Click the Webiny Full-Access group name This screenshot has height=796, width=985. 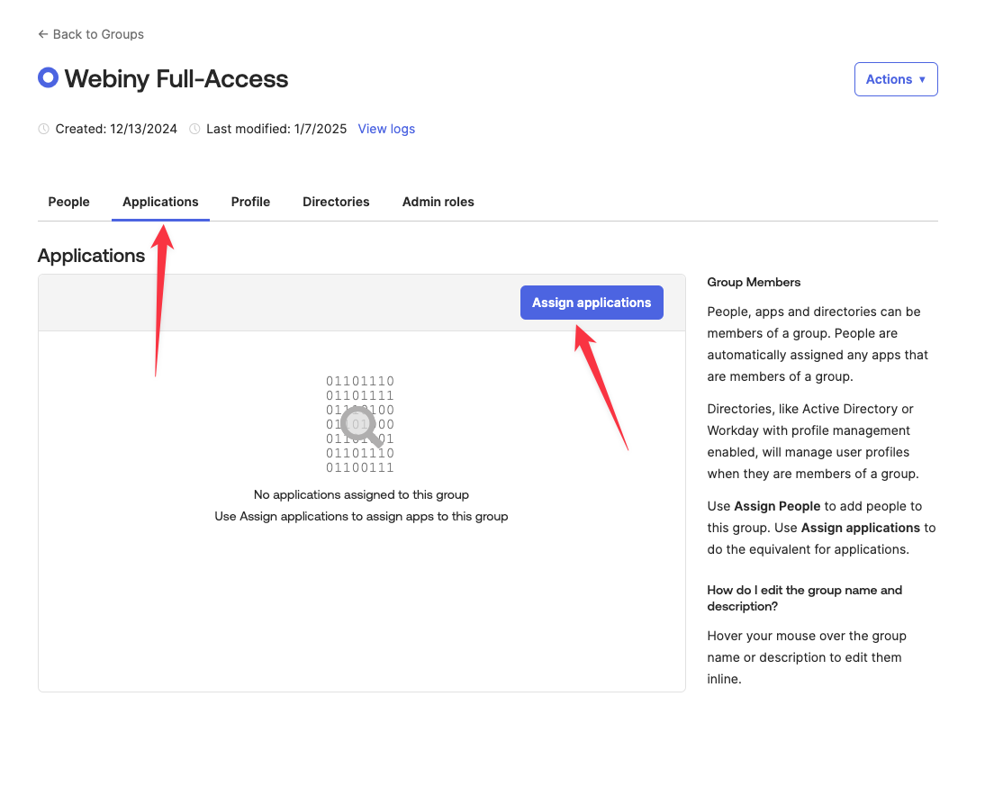(176, 79)
